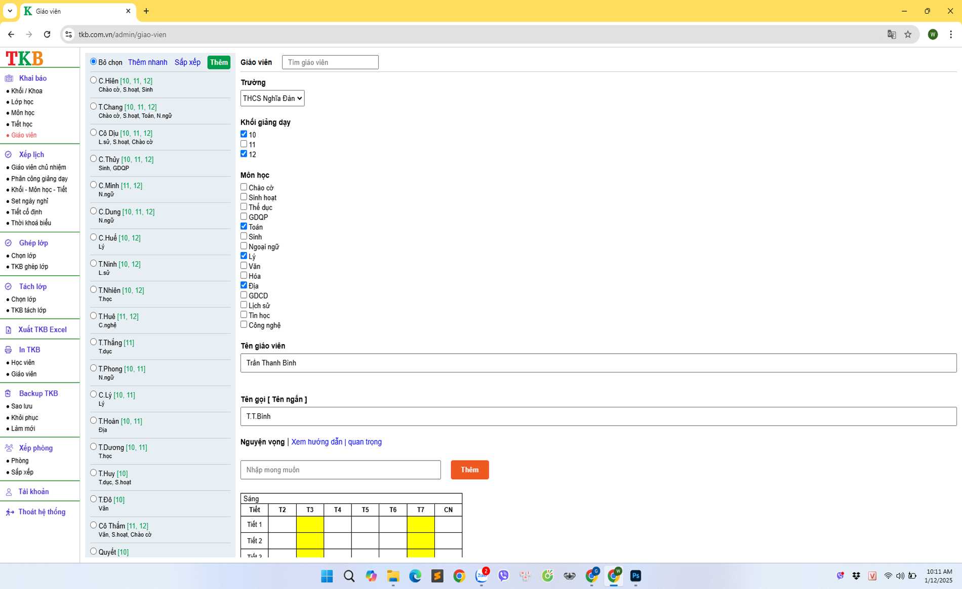The height and width of the screenshot is (589, 962).
Task: Click yellow T3 Tiết 1 cell
Action: point(310,524)
